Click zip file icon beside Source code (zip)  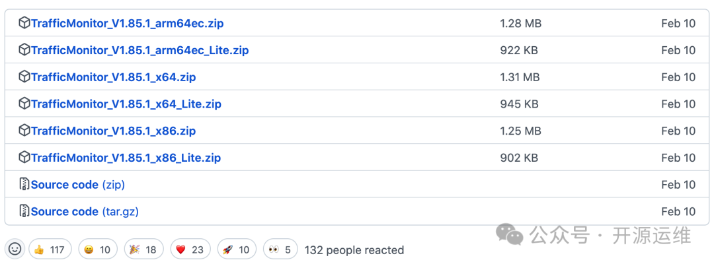click(24, 185)
